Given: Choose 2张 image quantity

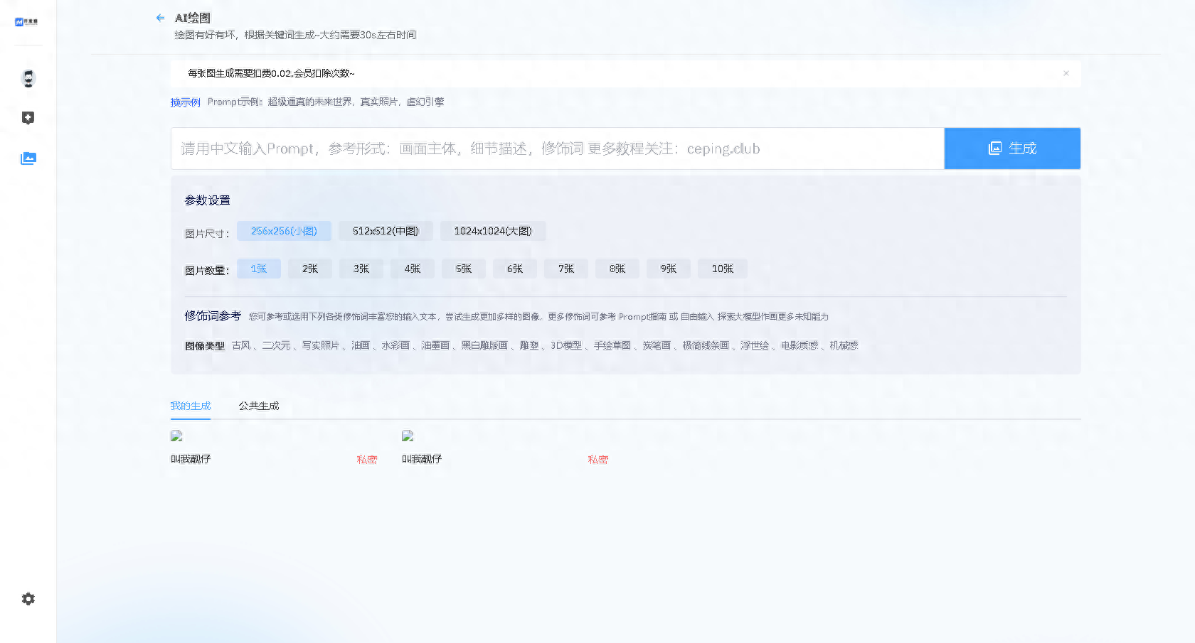Looking at the screenshot, I should tap(310, 269).
